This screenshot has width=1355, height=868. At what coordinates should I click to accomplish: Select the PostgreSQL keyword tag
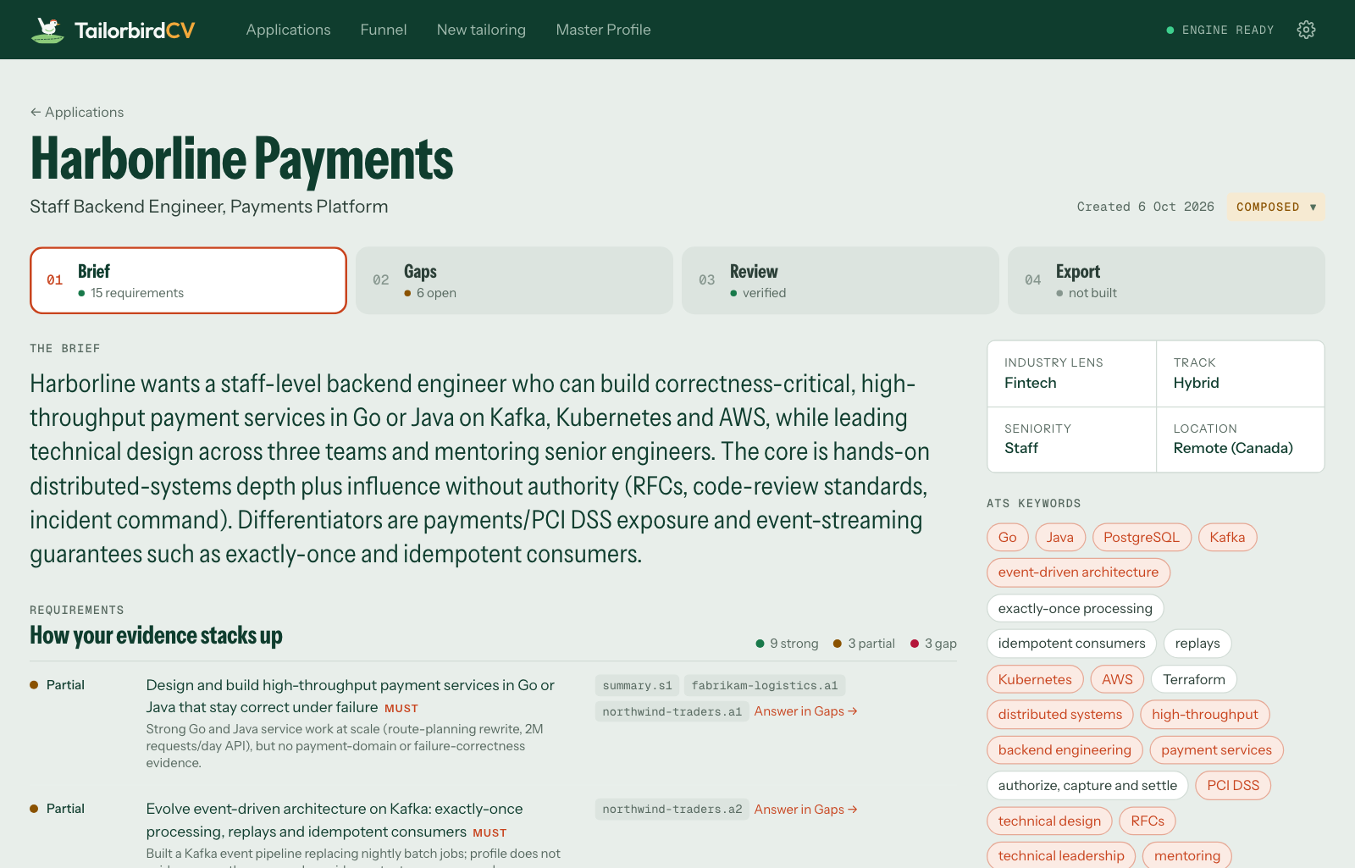[1142, 538]
